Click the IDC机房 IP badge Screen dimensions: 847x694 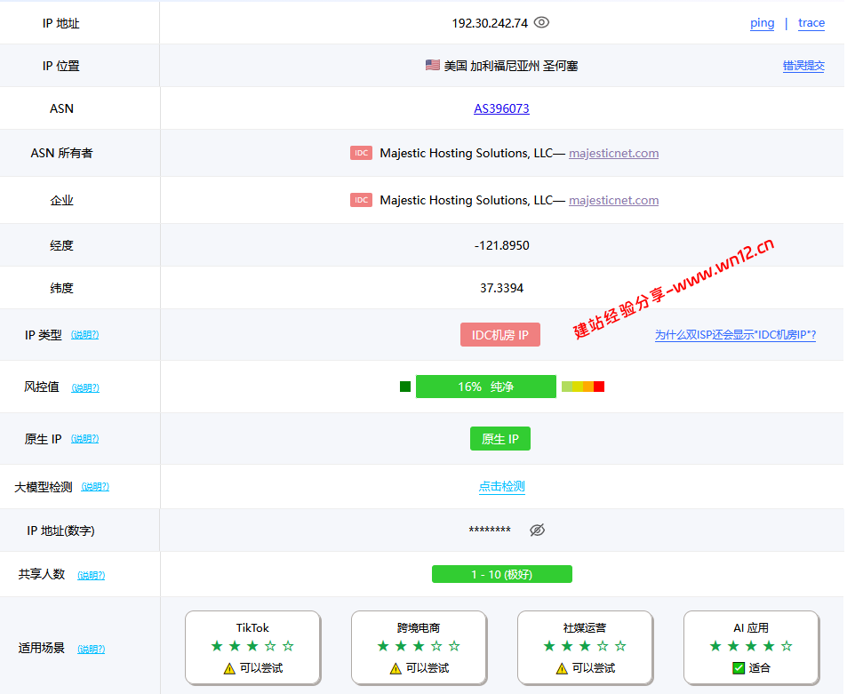pyautogui.click(x=500, y=335)
